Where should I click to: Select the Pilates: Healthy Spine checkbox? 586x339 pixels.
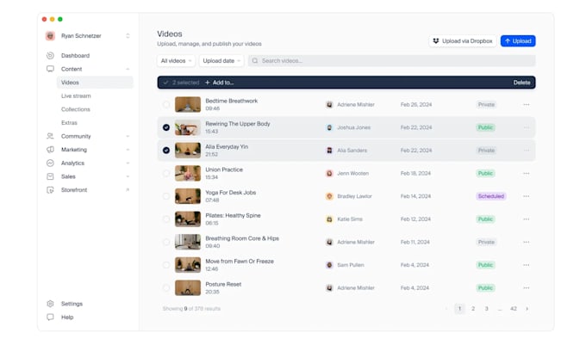pyautogui.click(x=166, y=219)
